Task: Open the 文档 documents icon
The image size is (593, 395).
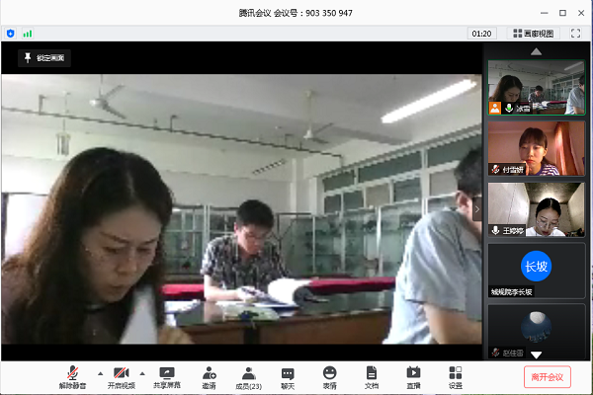Action: point(372,376)
